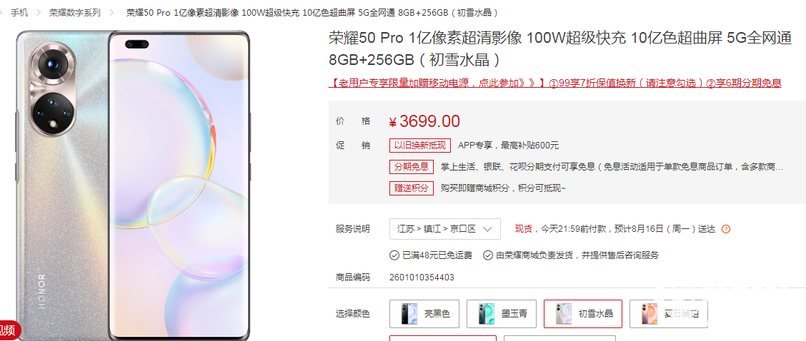Click the Honor 50 Pro product image
This screenshot has width=806, height=341.
pyautogui.click(x=133, y=185)
